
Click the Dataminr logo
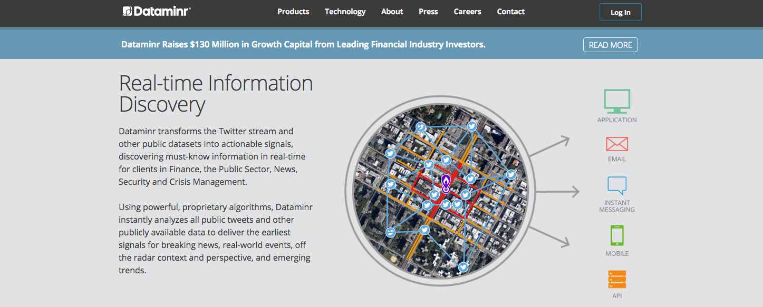click(x=157, y=12)
